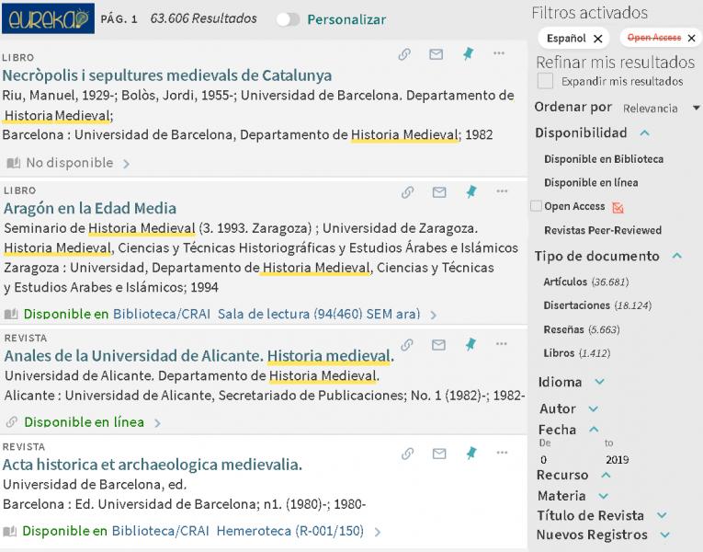The image size is (703, 552).
Task: Click the link icon beside Disponible en línea
Action: 12,422
